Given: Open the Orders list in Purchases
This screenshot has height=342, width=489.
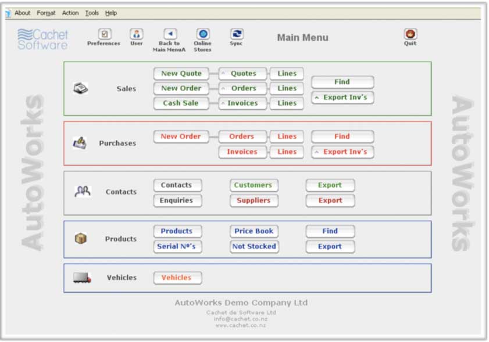Looking at the screenshot, I should point(242,136).
